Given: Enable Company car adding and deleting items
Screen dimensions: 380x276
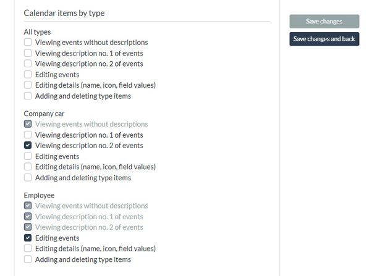Looking at the screenshot, I should 28,178.
